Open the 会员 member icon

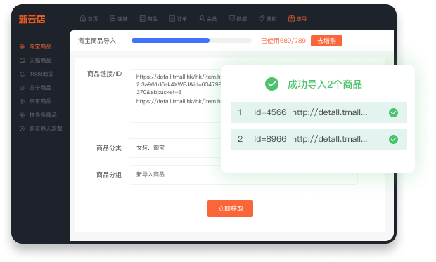point(202,19)
